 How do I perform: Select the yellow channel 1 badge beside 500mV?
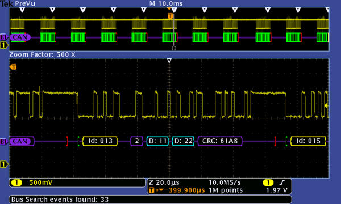click(16, 183)
